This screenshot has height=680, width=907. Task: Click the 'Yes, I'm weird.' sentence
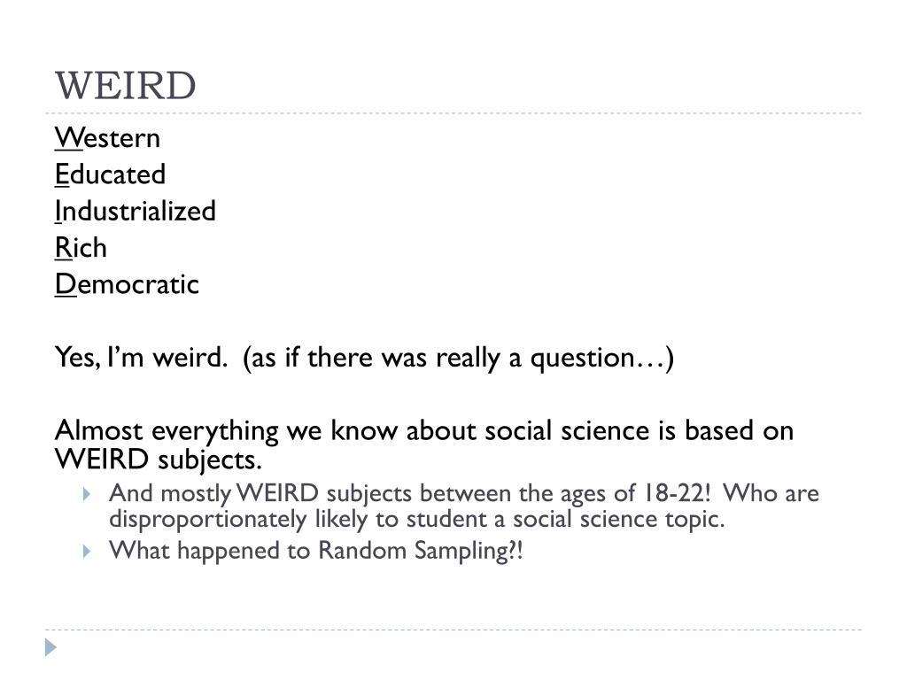[x=142, y=358]
